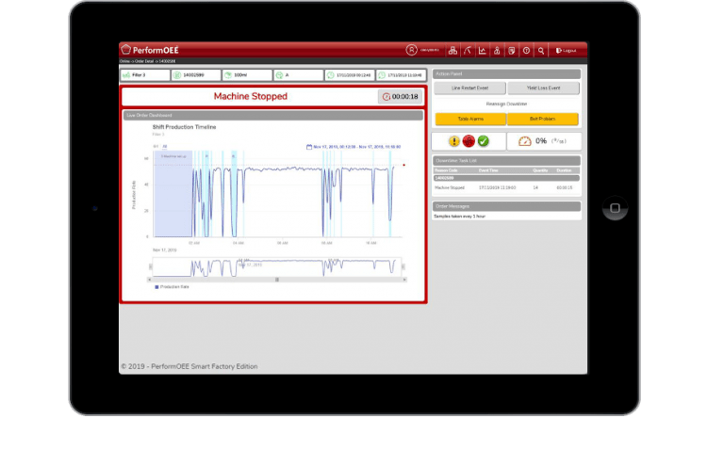
Task: Click the red alarm status icon
Action: (x=469, y=141)
